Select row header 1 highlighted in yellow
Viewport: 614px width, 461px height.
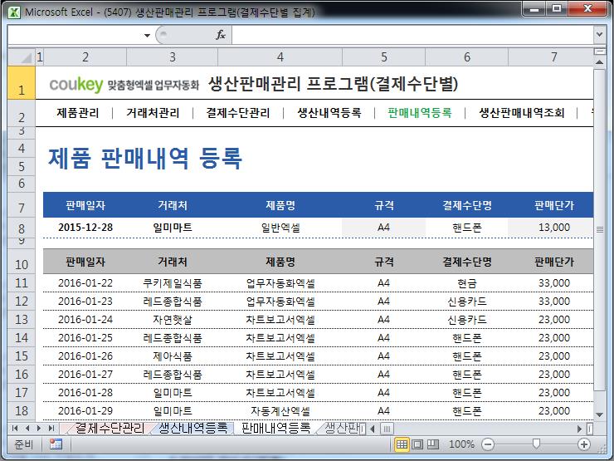(x=22, y=83)
